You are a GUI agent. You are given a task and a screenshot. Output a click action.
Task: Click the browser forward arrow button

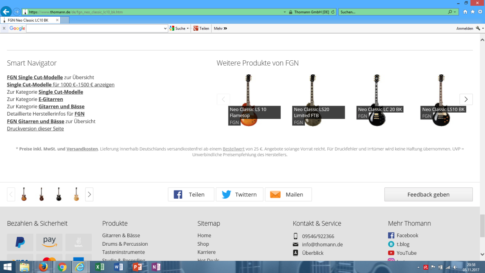point(17,12)
